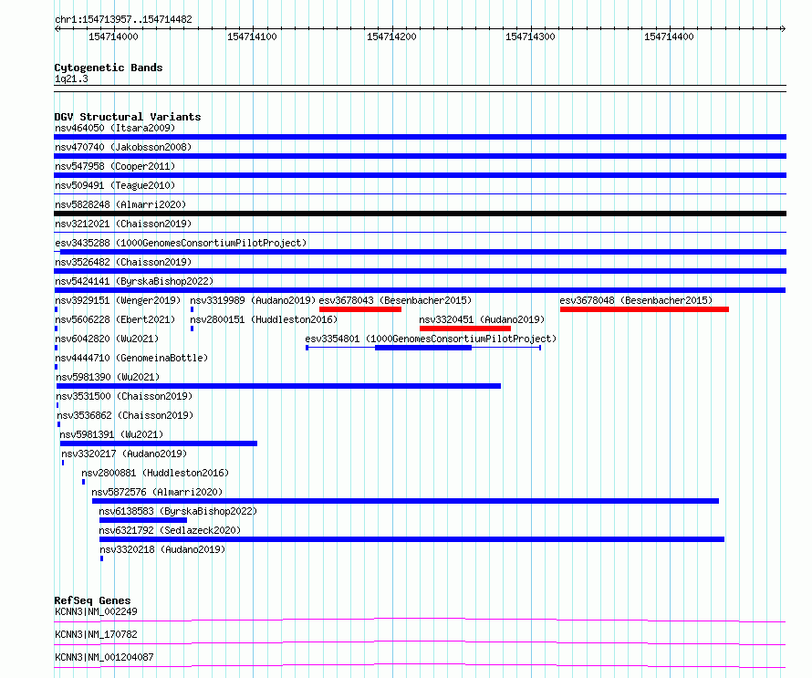Select the nsv470740 (Jakobsson2008) variant label

(123, 147)
